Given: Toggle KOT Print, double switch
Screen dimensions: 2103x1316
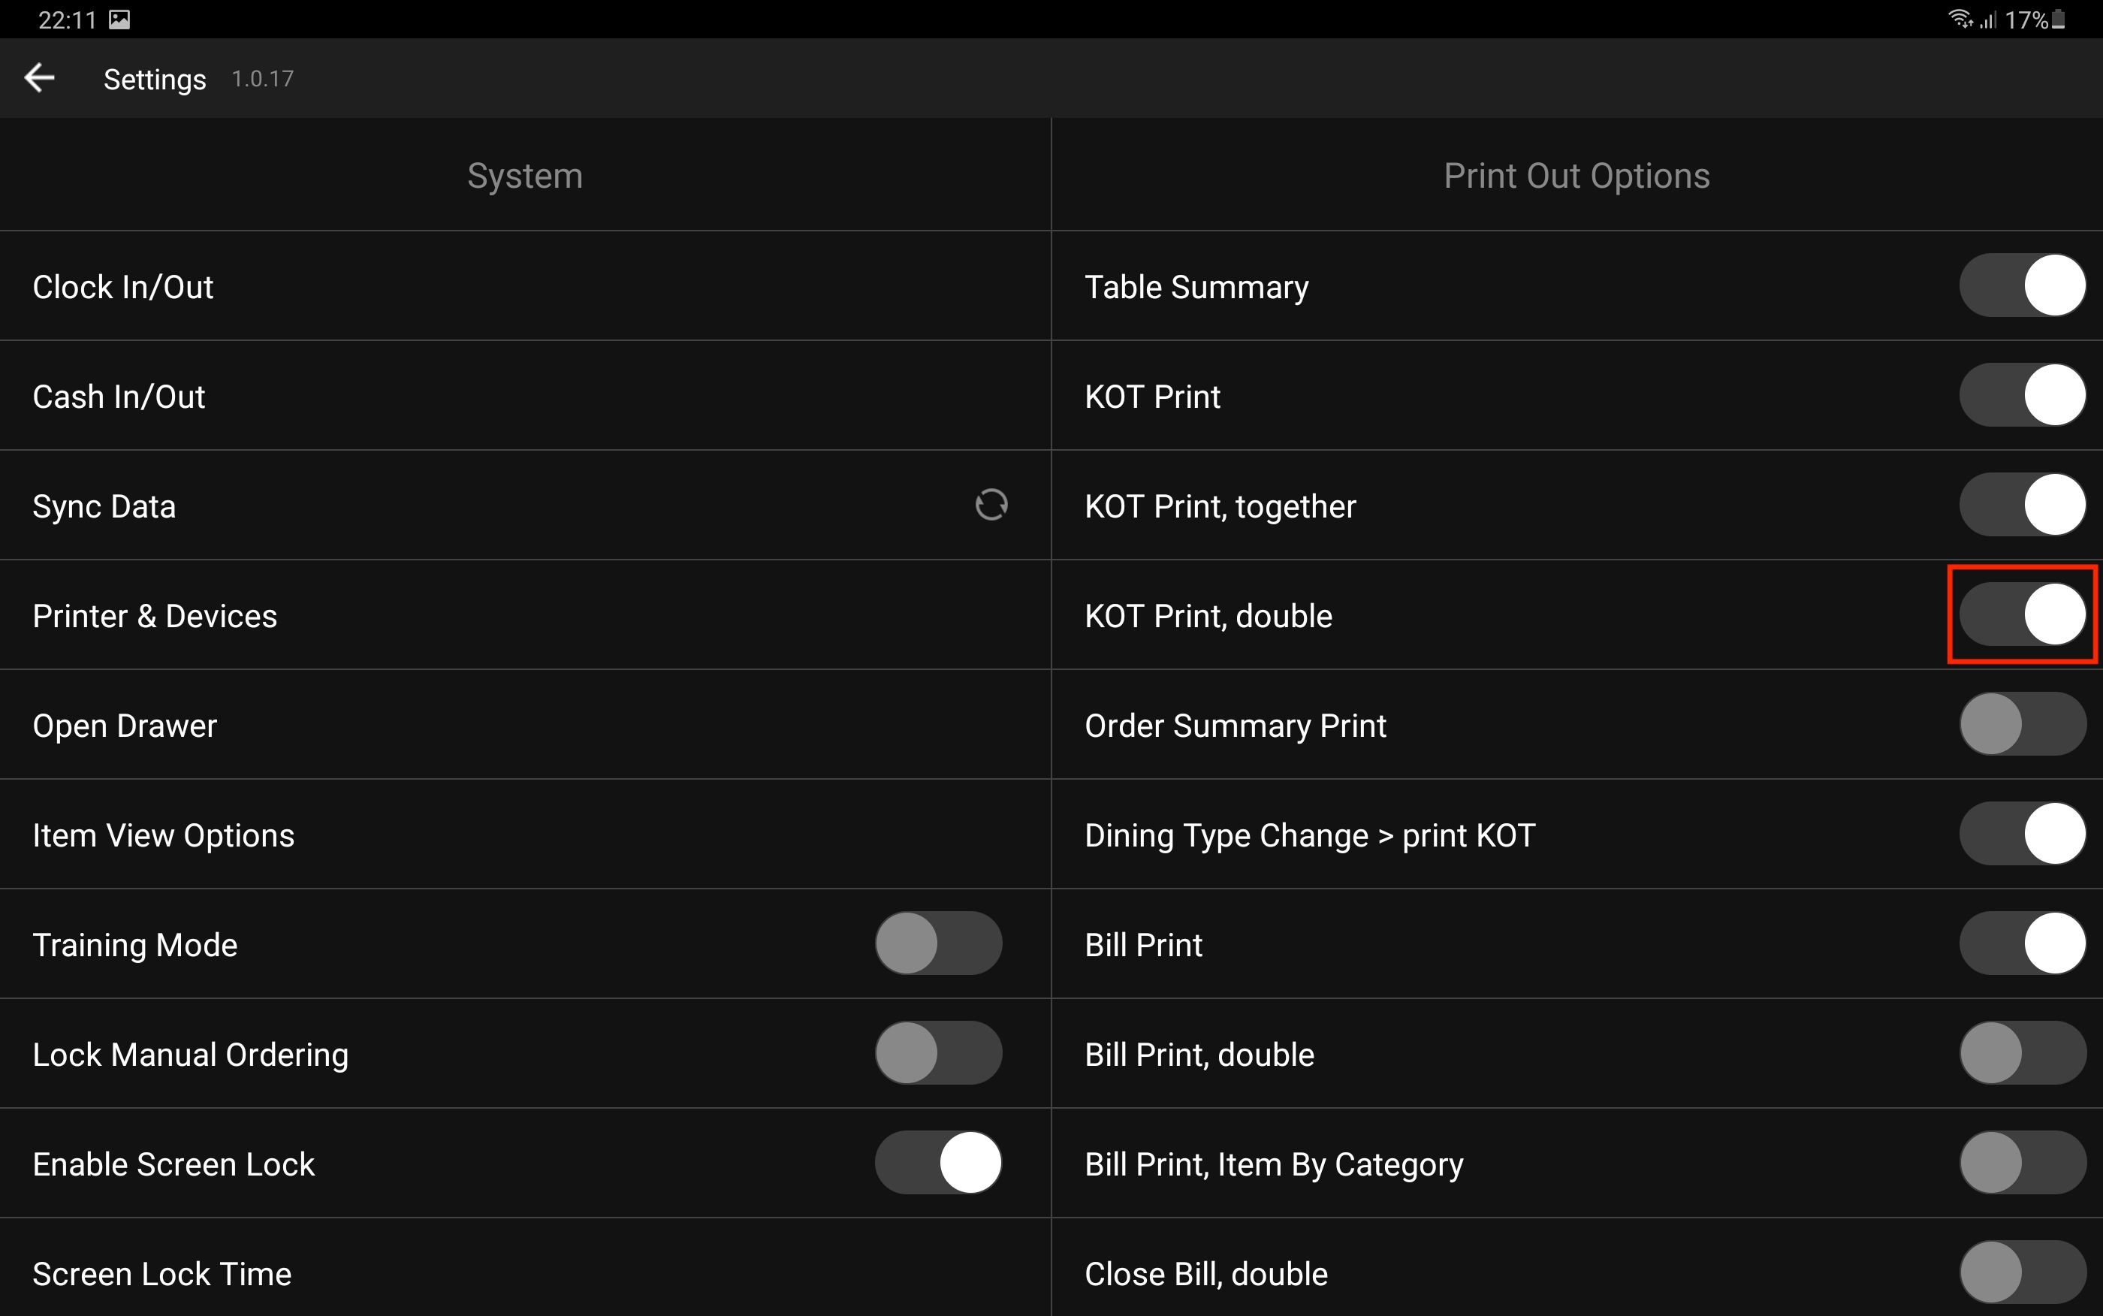Looking at the screenshot, I should point(2022,614).
